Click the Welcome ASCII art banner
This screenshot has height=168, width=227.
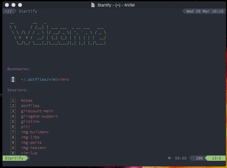point(58,33)
